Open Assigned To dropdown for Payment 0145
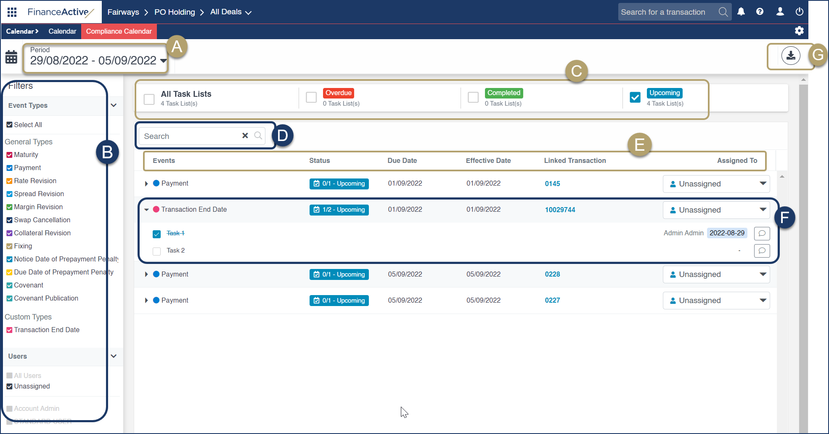 click(x=716, y=184)
